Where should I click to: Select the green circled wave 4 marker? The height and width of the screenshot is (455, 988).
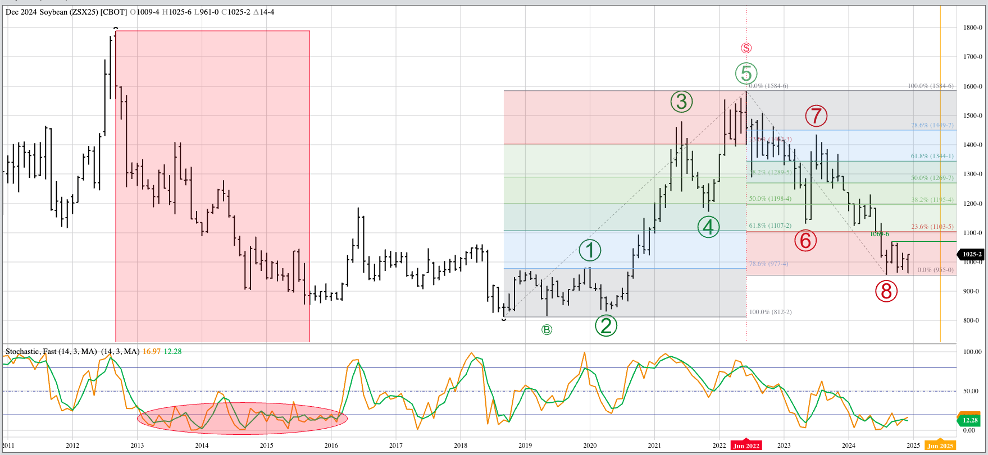(x=708, y=227)
